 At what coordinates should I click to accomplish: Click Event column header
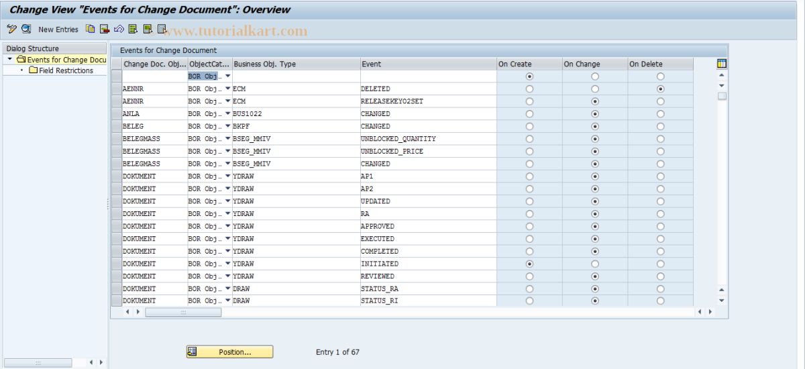[x=428, y=64]
